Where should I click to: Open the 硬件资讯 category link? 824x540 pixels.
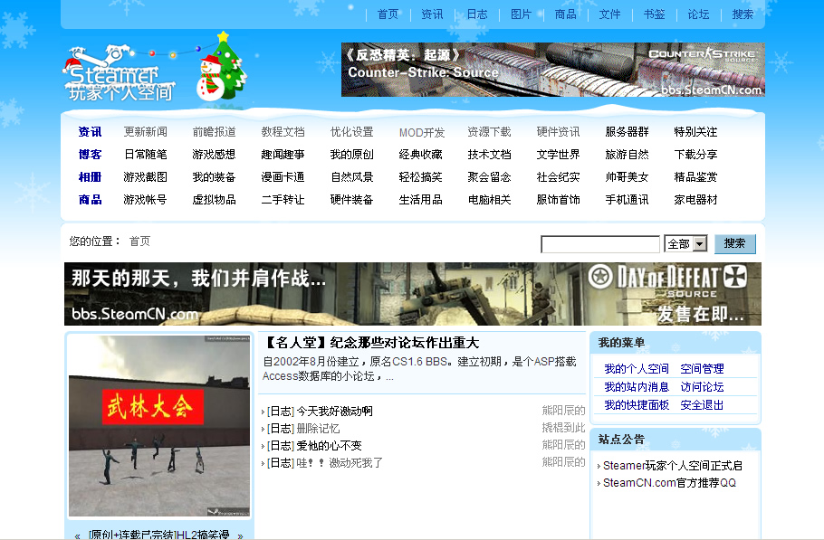click(558, 132)
